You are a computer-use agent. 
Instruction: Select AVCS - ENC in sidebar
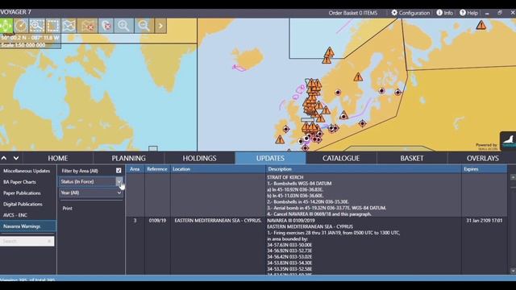click(x=15, y=215)
